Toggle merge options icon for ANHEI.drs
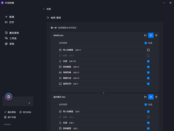This screenshot has width=174, height=131. coord(151,35)
